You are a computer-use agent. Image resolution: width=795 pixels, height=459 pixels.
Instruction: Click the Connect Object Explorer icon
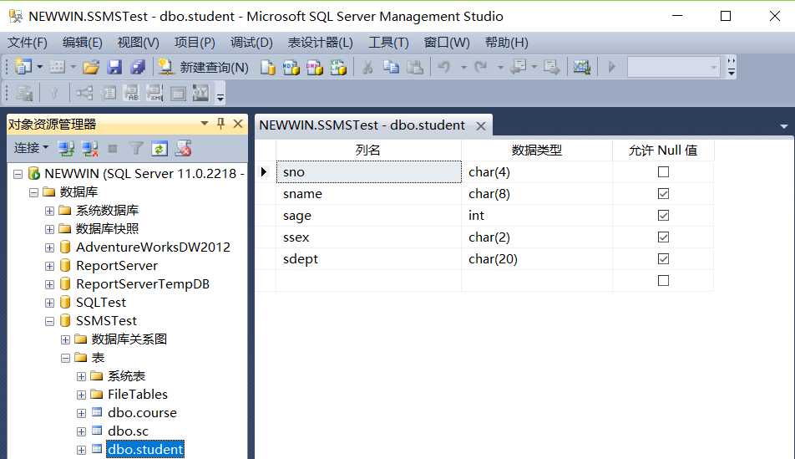(x=66, y=149)
